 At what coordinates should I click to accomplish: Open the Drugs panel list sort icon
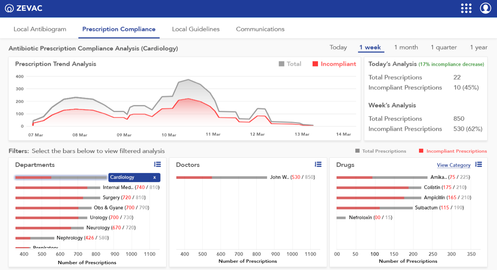[x=478, y=165]
